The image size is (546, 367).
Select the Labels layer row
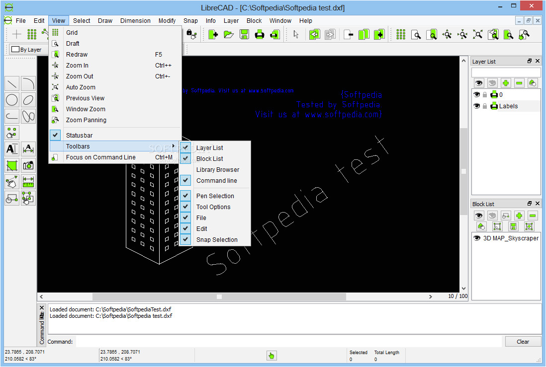[506, 106]
